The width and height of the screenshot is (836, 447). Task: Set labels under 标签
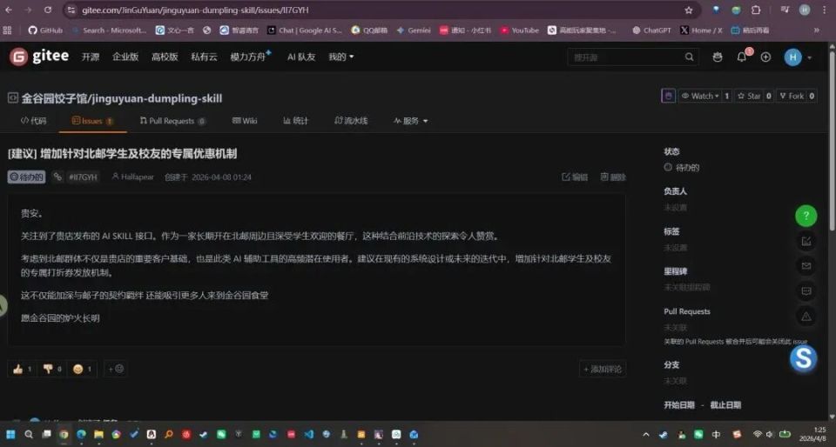(x=675, y=248)
